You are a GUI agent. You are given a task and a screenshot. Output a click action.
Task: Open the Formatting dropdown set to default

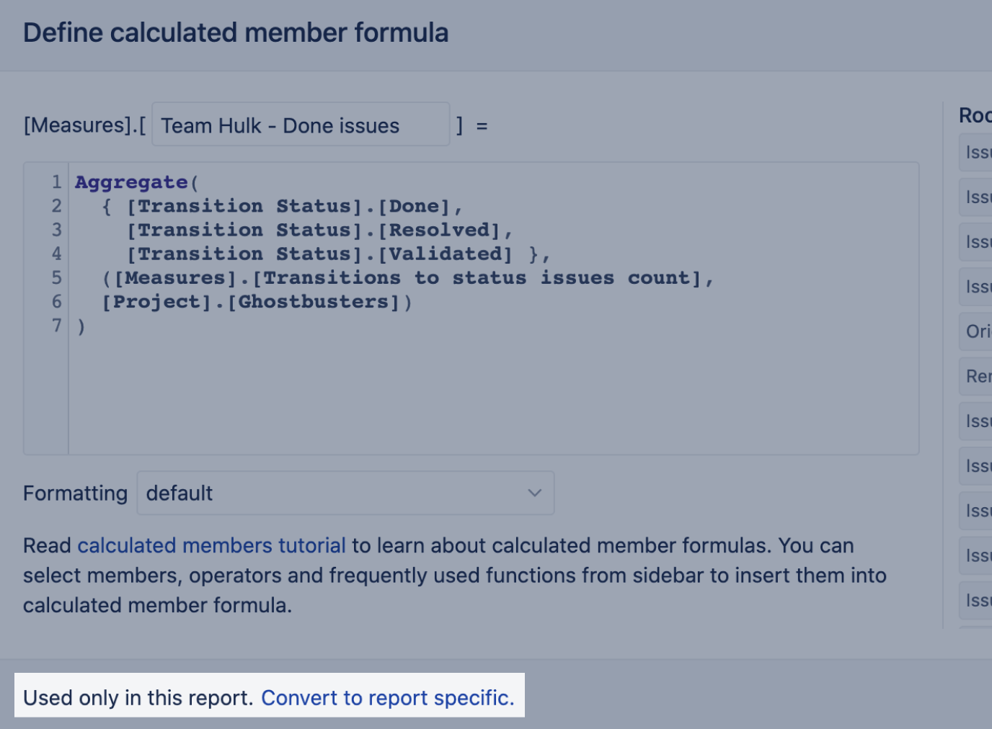[x=345, y=493]
